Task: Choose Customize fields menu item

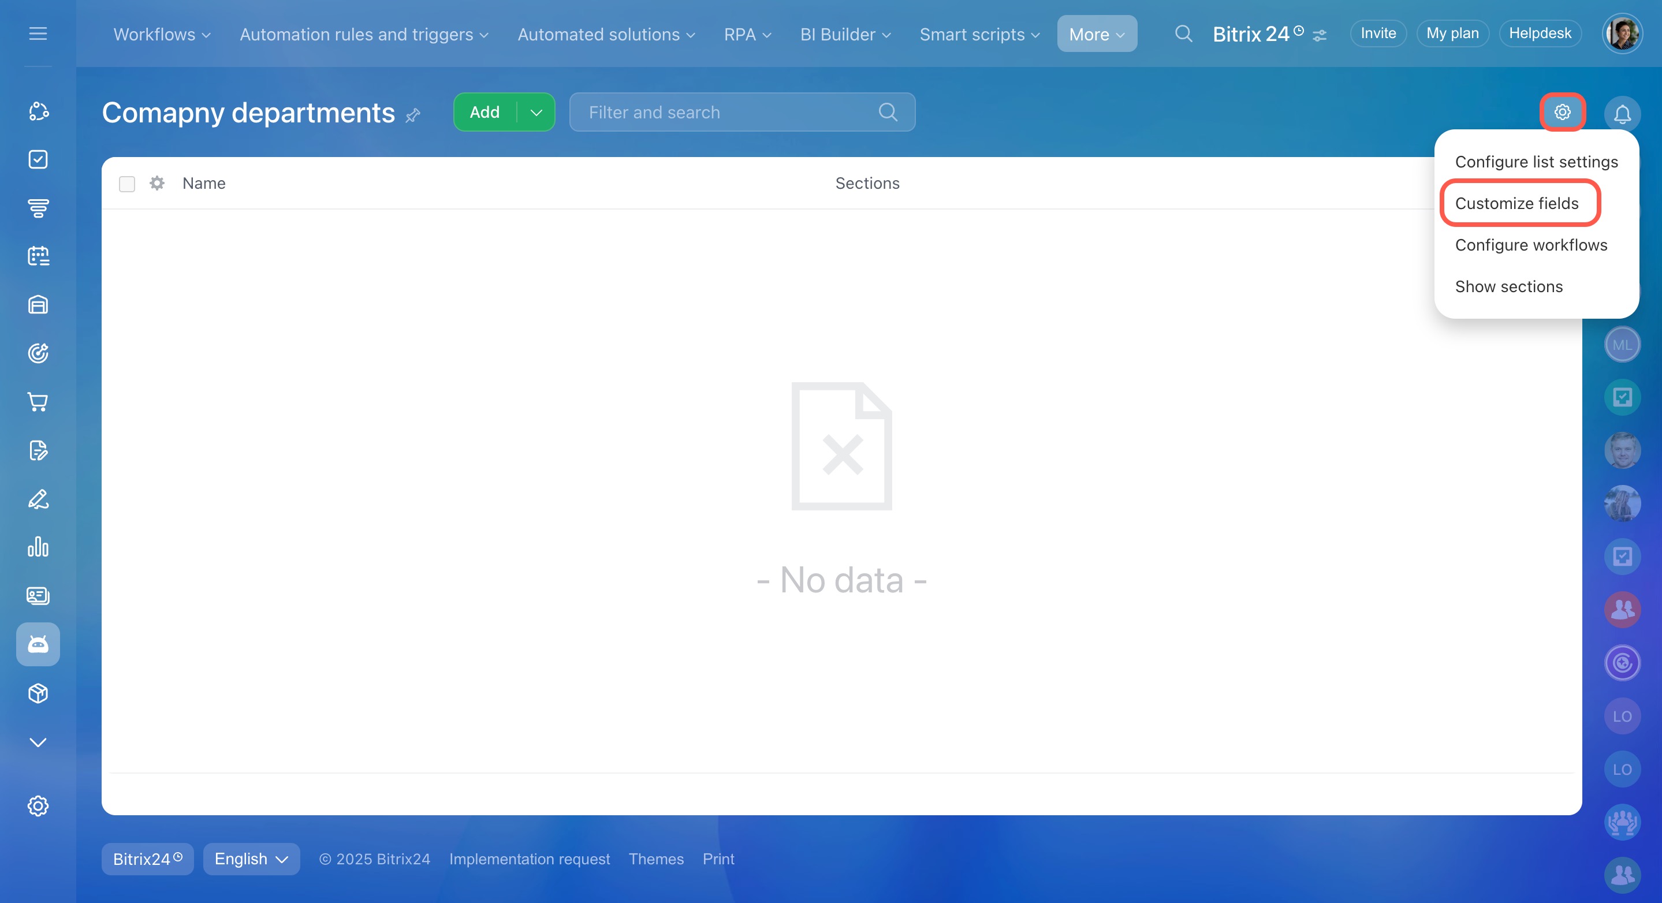Action: click(1517, 203)
